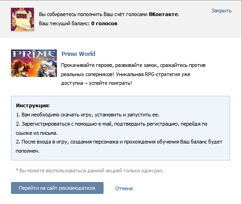Follow the Prime World title link
The image size is (242, 204).
pos(78,54)
